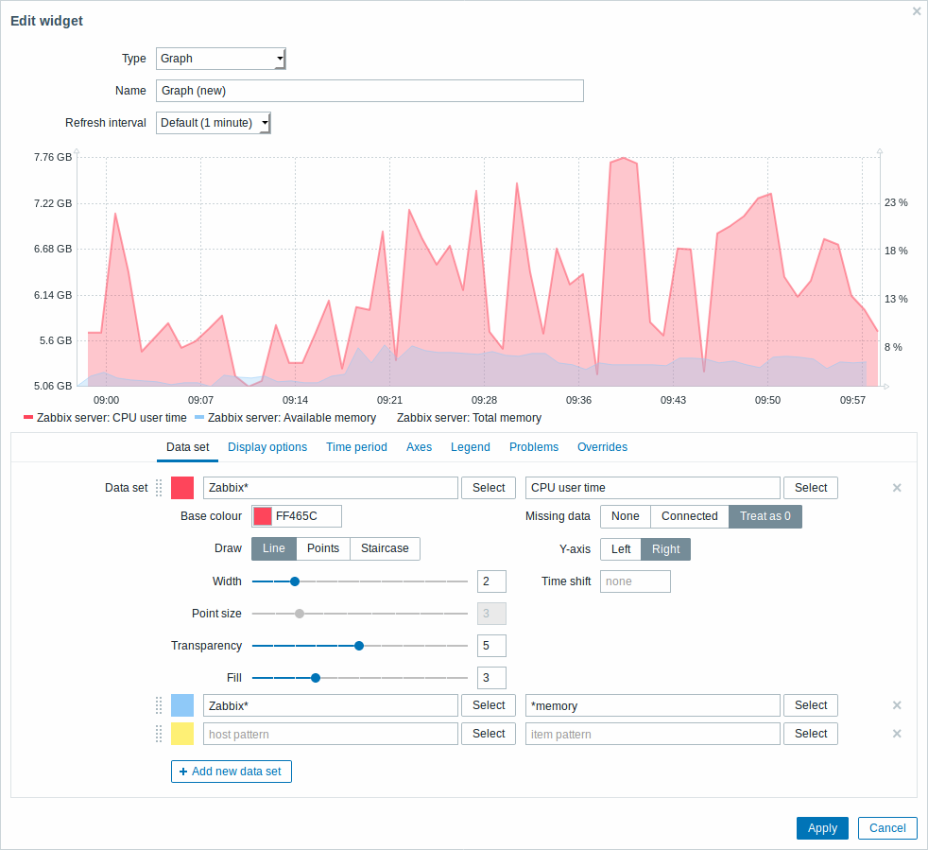This screenshot has width=928, height=850.
Task: Click the Transparency slider handle
Action: 359,645
